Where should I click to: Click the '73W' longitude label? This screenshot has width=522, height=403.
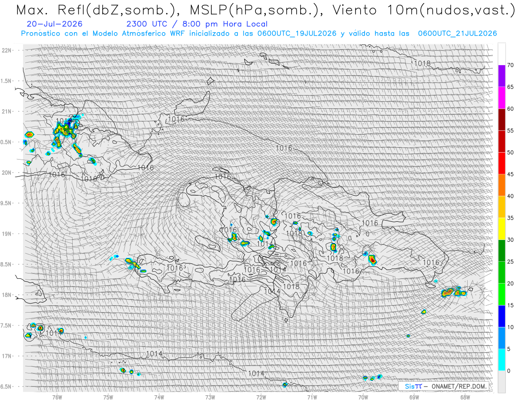(210, 396)
